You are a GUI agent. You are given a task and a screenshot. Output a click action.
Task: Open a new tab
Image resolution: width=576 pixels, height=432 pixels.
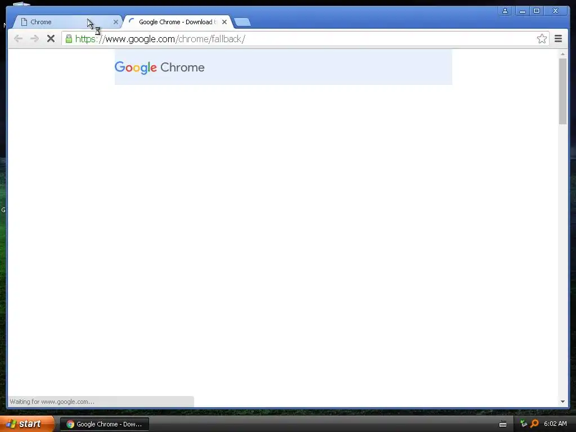pos(242,22)
